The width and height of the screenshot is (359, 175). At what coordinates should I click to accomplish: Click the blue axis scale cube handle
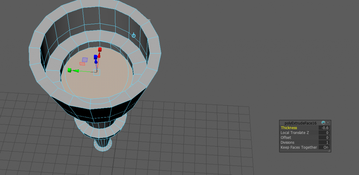pyautogui.click(x=95, y=57)
